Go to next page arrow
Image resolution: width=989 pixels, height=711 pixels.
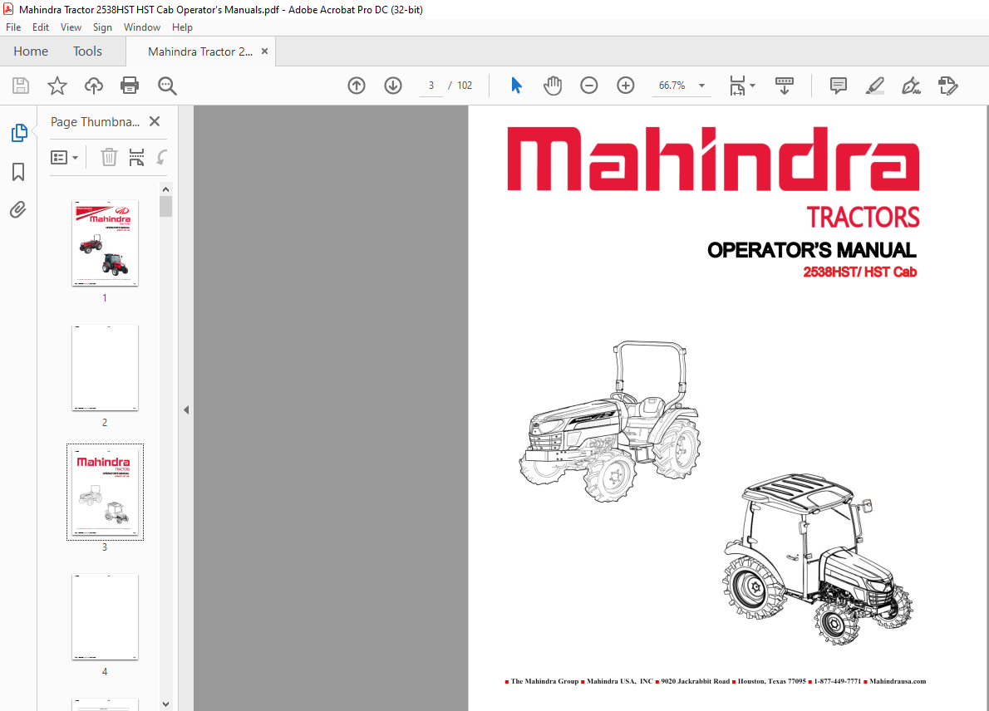[x=393, y=85]
